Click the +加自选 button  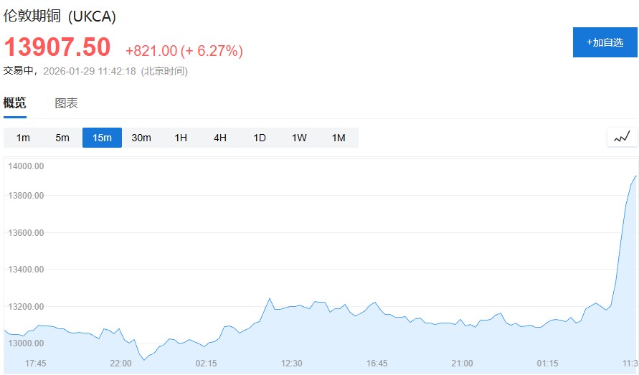[605, 42]
